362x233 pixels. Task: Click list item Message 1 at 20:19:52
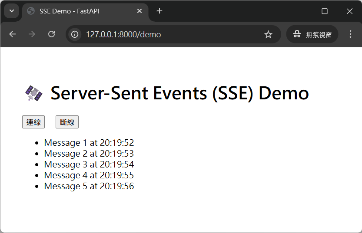point(89,143)
